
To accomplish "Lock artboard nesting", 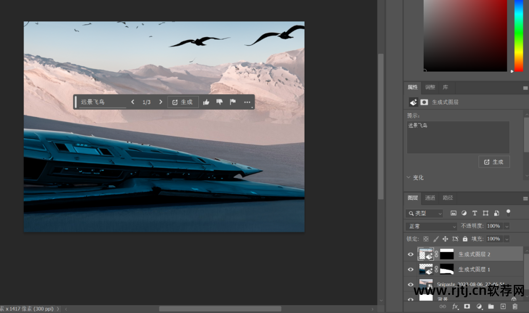I will point(455,239).
